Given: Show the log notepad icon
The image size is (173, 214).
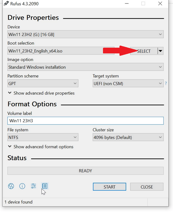Looking at the screenshot, I should click(44, 186).
